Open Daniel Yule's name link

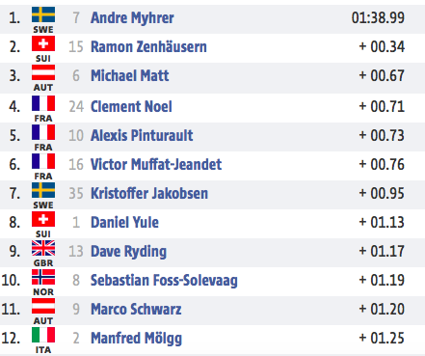tap(124, 222)
